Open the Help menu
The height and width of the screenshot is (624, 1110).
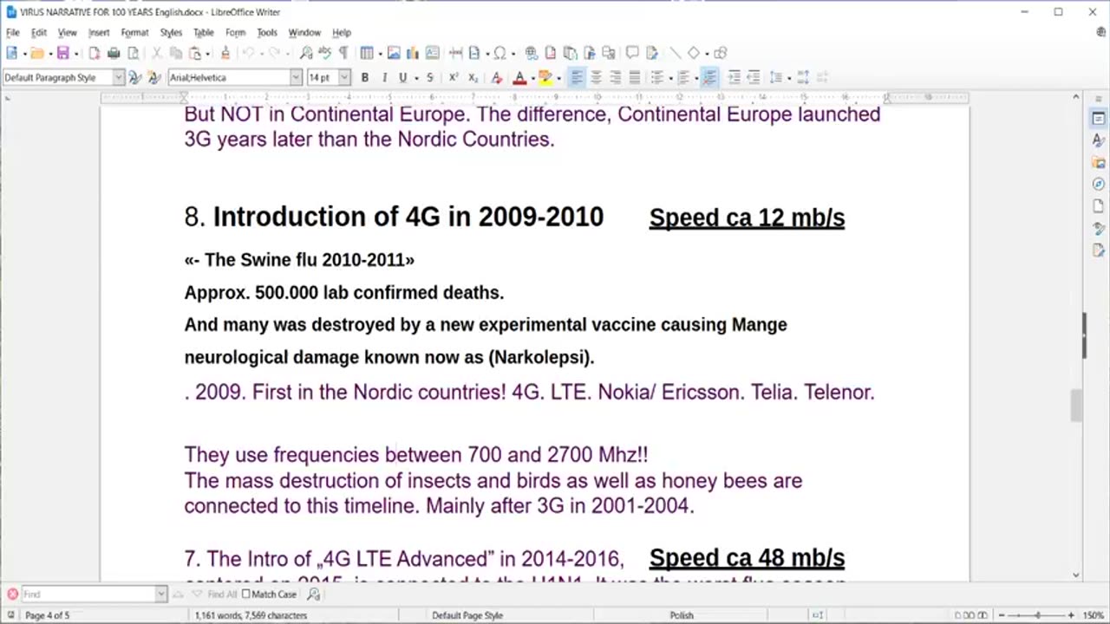[x=342, y=32]
